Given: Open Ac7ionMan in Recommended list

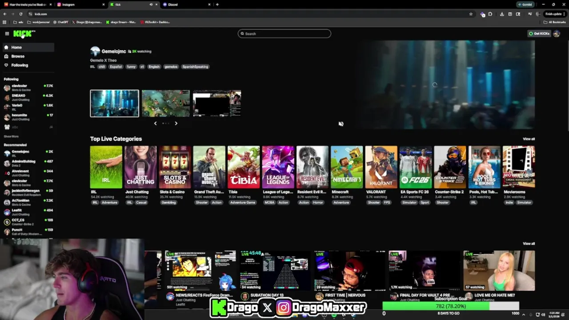Looking at the screenshot, I should pos(28,202).
